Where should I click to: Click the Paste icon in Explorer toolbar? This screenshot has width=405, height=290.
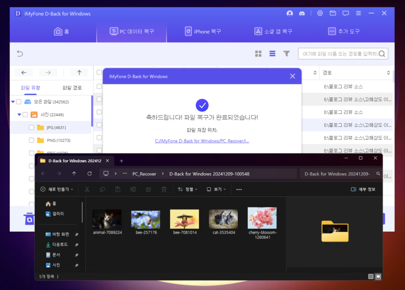click(118, 189)
